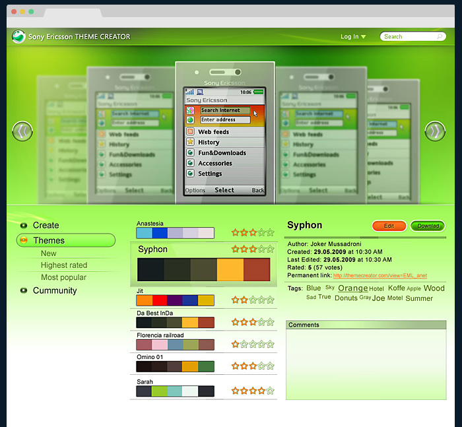Select the Da Best InDa theme title

[x=154, y=313]
